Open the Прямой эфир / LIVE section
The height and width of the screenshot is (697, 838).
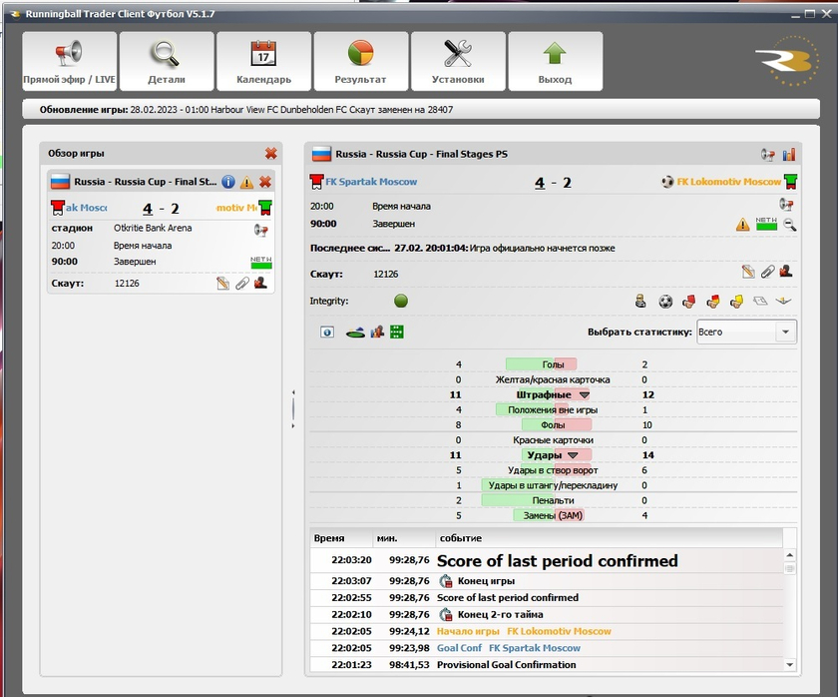click(x=70, y=61)
